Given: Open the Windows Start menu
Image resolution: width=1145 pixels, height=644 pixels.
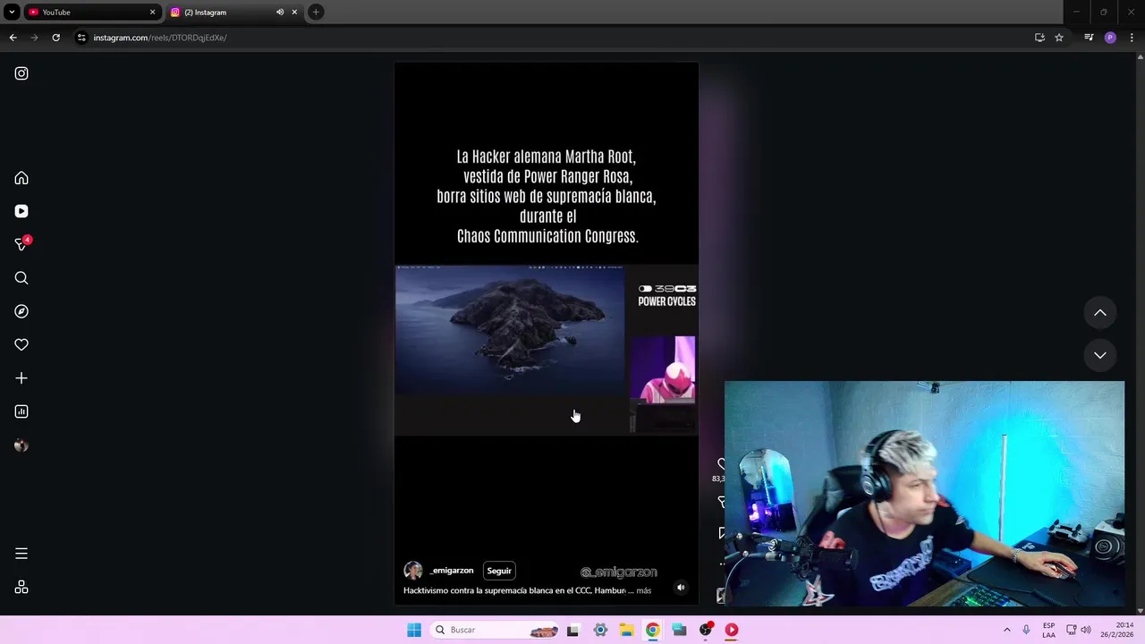Looking at the screenshot, I should point(414,630).
